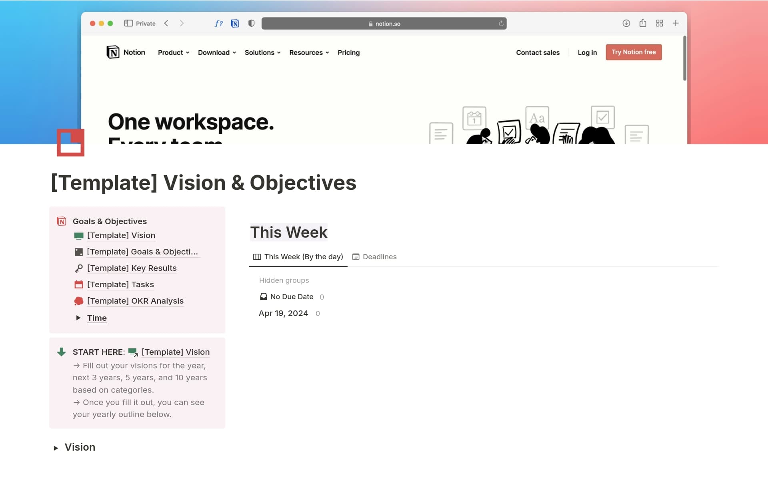Click the share icon in browser toolbar

click(642, 23)
